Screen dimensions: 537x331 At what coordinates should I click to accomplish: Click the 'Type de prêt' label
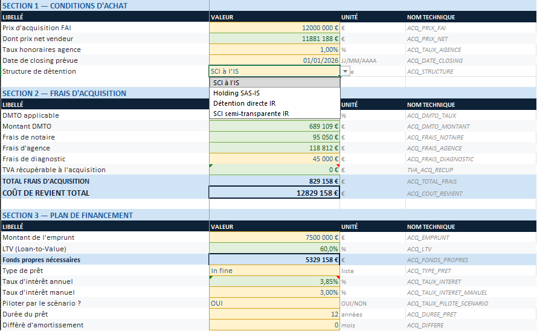coord(22,271)
